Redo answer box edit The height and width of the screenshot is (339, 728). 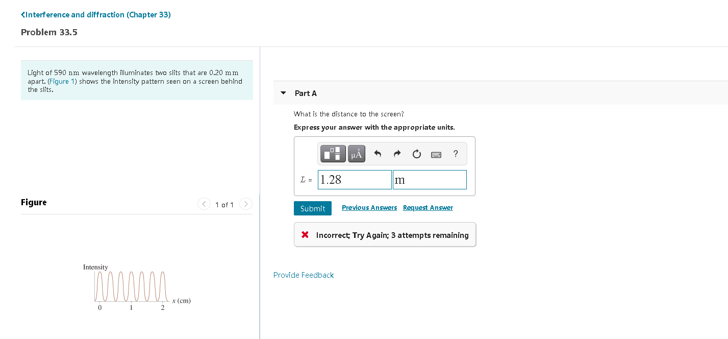pos(397,154)
